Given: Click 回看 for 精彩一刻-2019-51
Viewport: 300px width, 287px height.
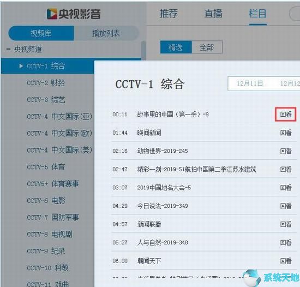Looking at the screenshot, I should click(x=286, y=169).
